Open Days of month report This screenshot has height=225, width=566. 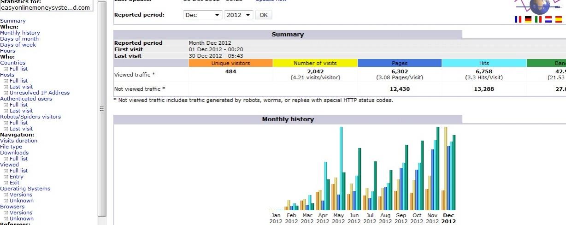19,39
